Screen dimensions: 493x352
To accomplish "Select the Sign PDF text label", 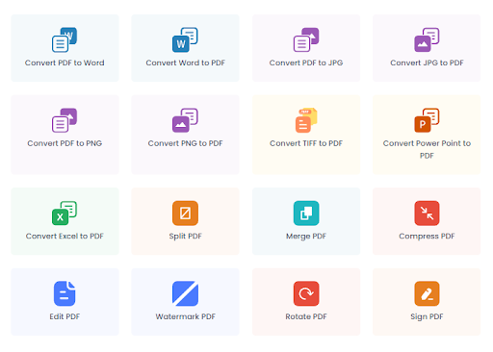I will tap(427, 316).
